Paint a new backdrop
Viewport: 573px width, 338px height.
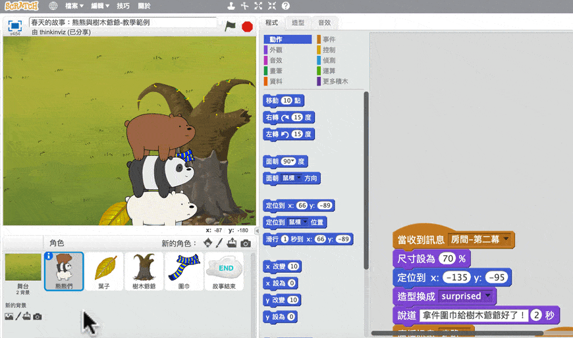(x=18, y=316)
